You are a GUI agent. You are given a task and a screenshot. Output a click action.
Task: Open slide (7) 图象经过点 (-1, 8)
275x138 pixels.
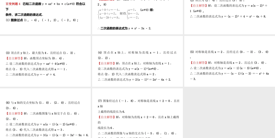137,113
